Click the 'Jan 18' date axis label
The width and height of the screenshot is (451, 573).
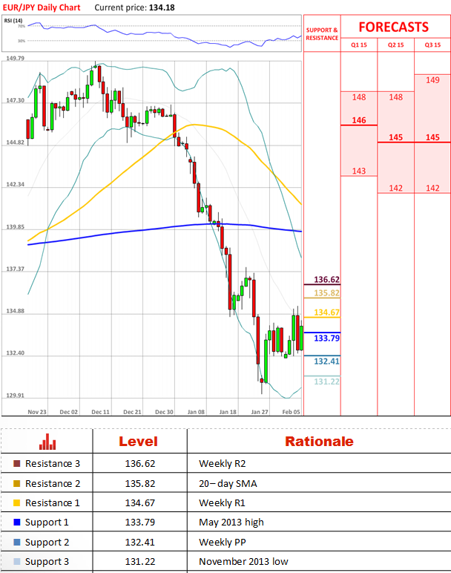tap(228, 412)
